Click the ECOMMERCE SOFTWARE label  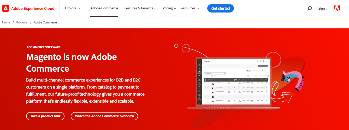coord(44,47)
